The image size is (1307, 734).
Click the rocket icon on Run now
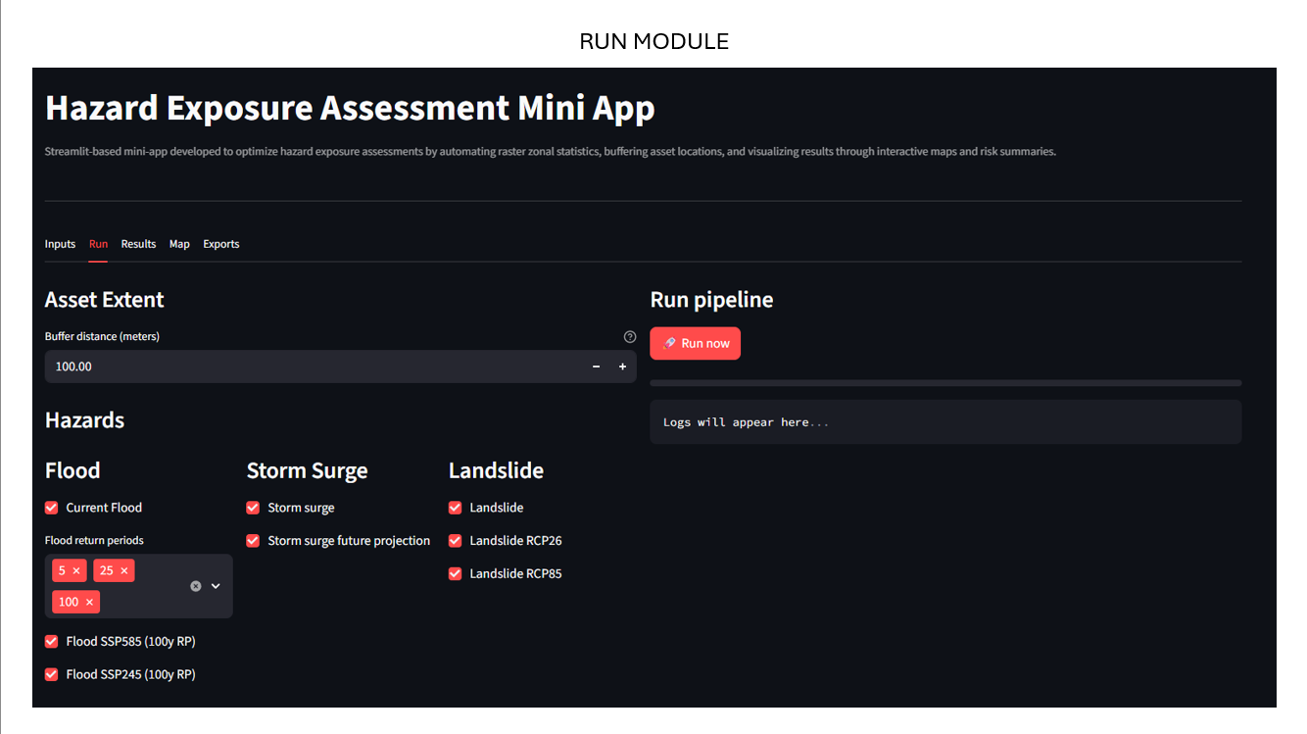point(671,343)
